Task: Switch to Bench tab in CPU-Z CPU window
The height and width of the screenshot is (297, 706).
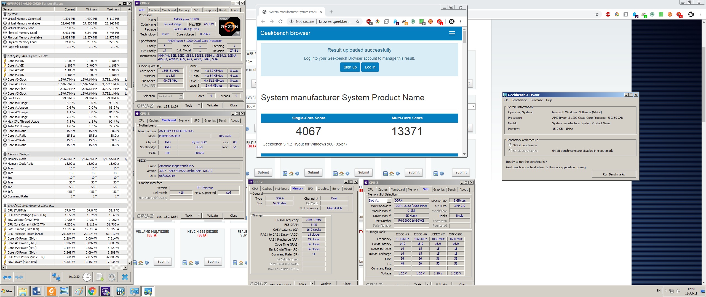Action: click(223, 10)
